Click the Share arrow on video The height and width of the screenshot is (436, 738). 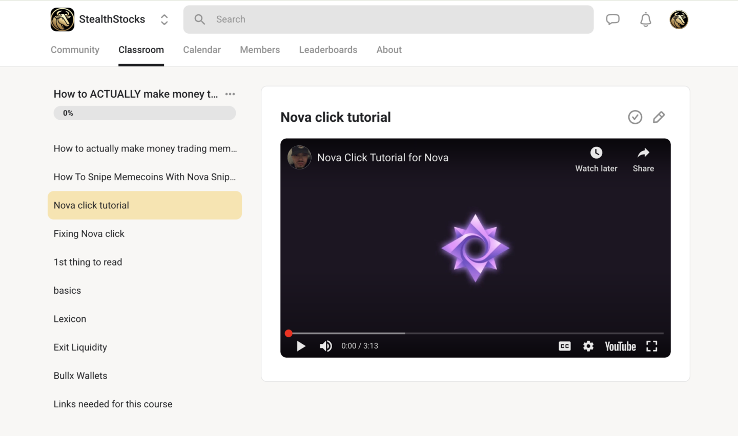(x=643, y=159)
